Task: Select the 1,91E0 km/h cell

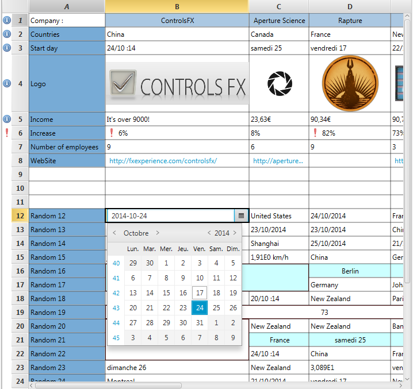Action: 279,257
